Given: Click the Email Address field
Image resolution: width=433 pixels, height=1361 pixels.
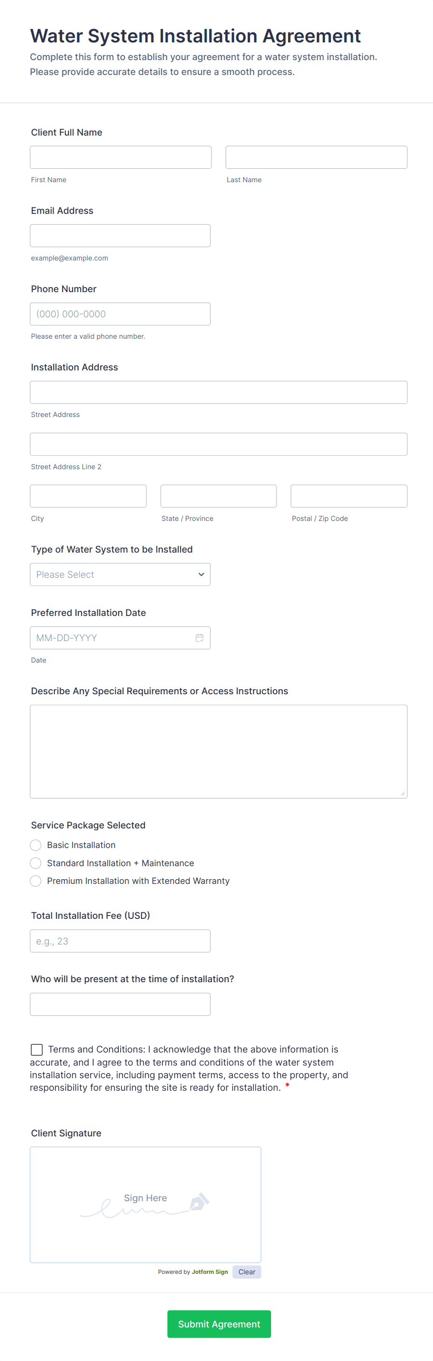Looking at the screenshot, I should pos(120,236).
